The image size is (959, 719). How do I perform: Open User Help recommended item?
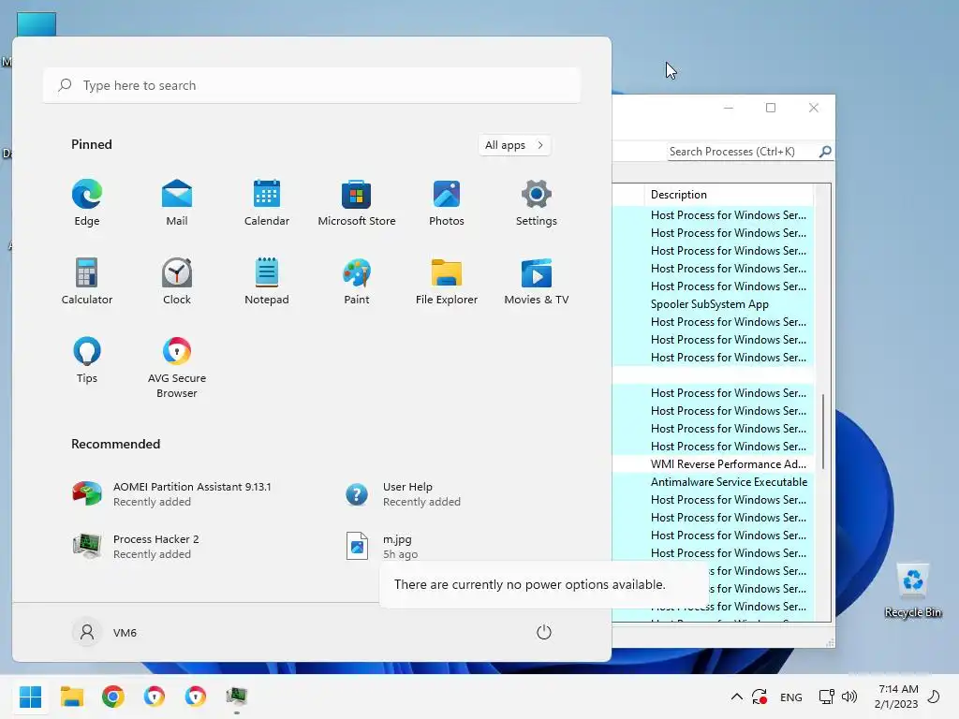coord(404,494)
